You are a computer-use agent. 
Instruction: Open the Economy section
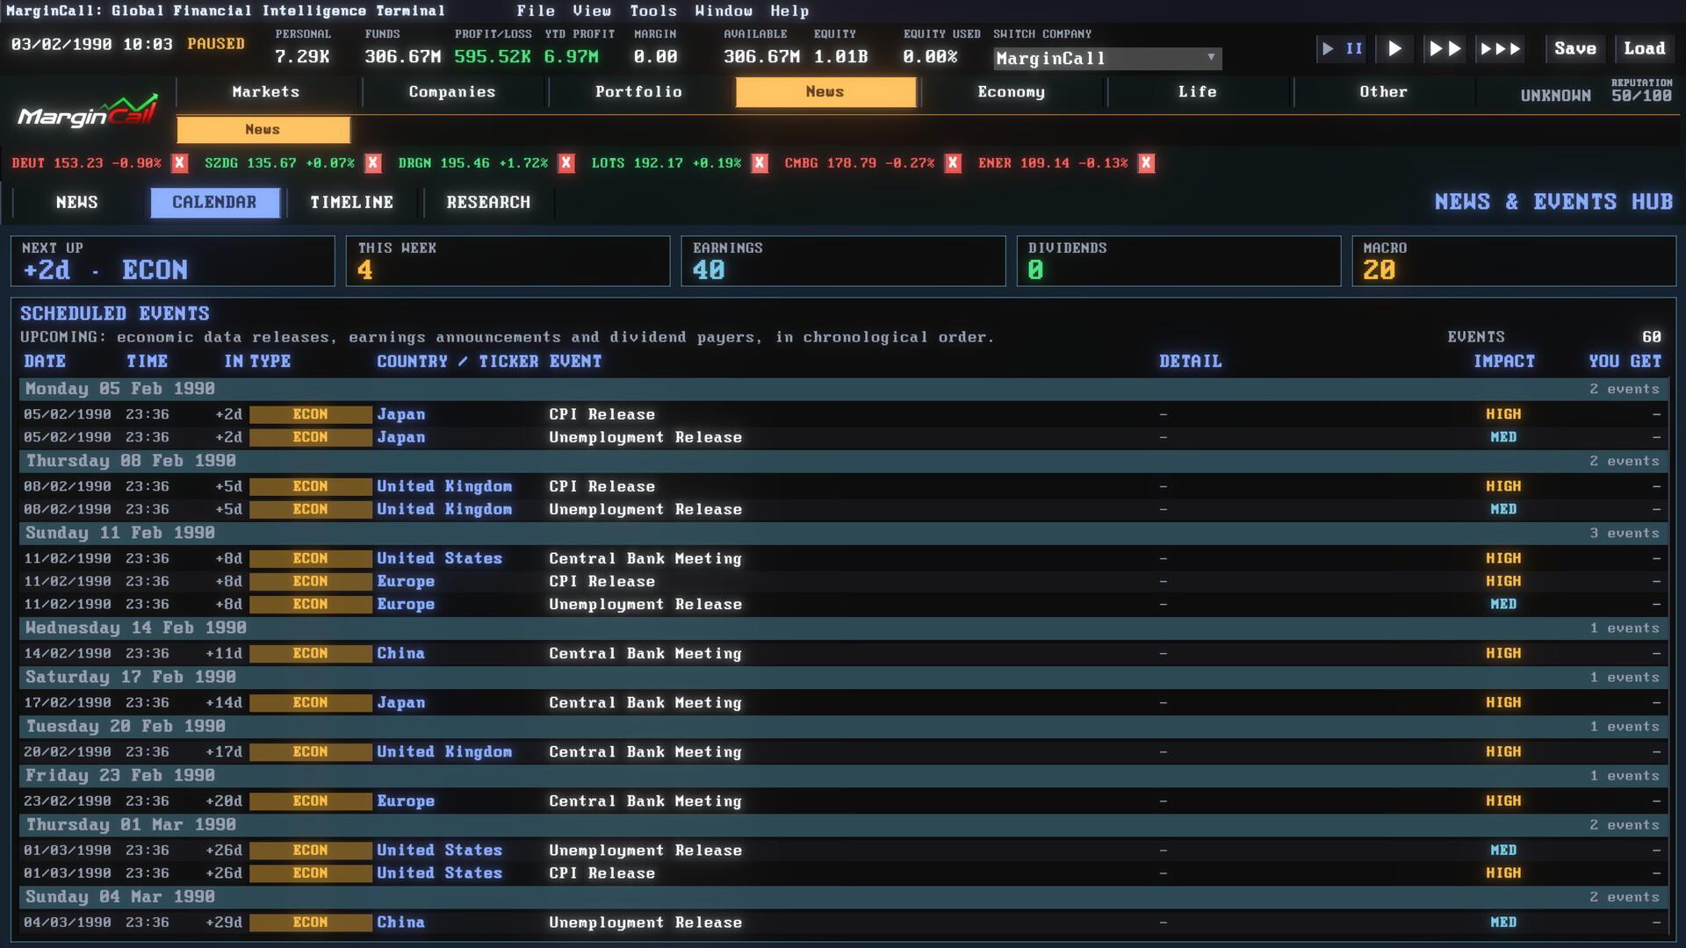(1011, 92)
